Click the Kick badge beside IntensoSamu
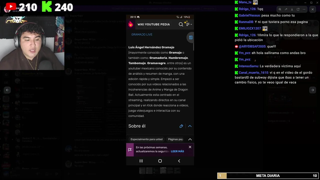The width and height of the screenshot is (320, 180). tap(236, 66)
